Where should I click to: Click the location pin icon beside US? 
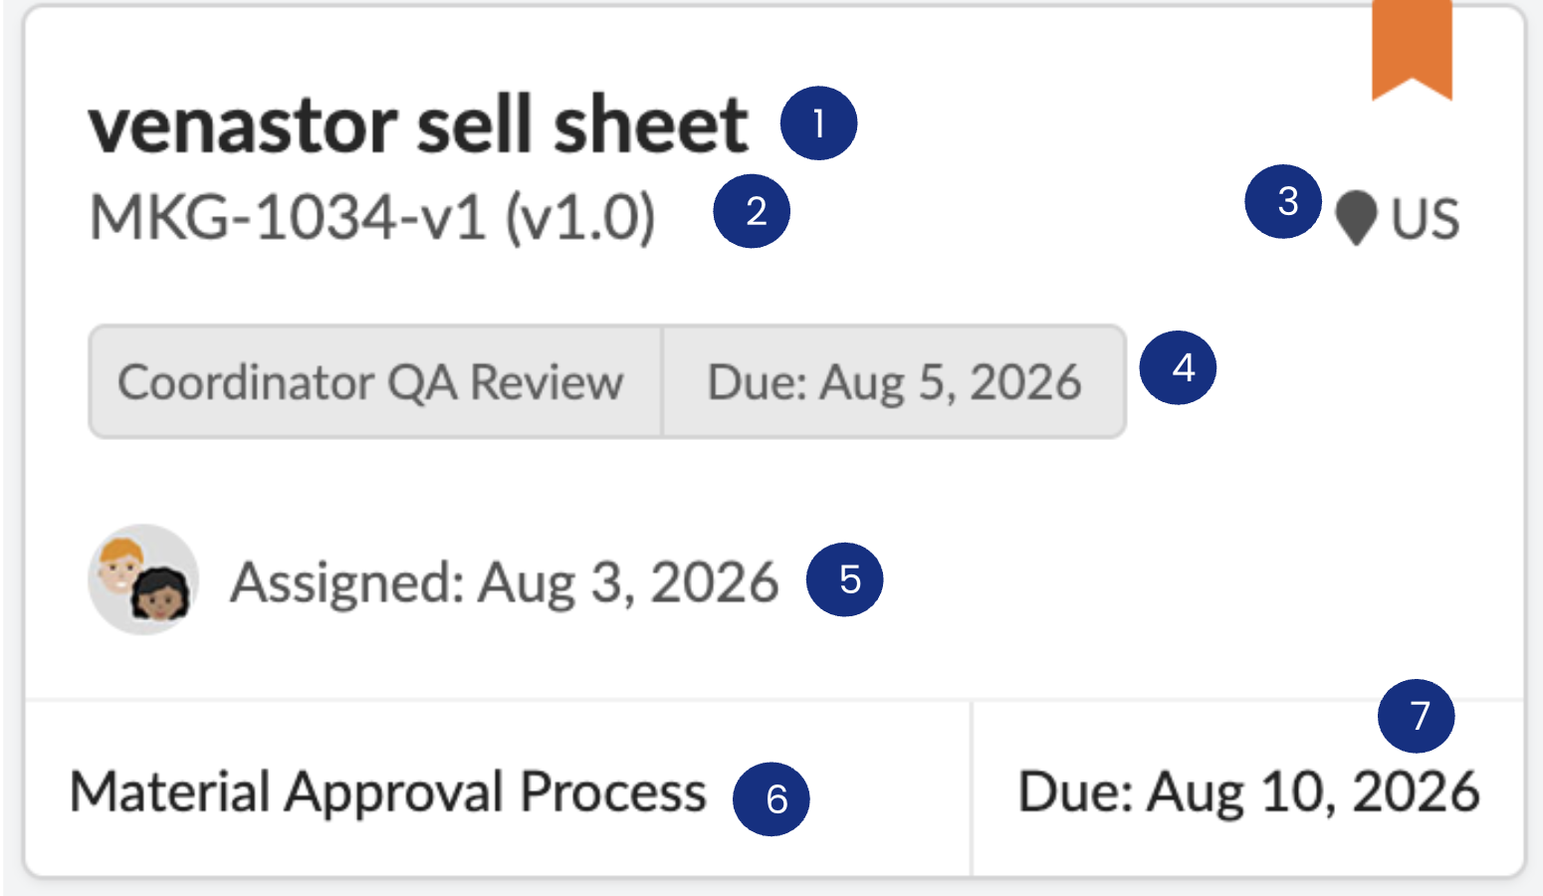point(1356,218)
